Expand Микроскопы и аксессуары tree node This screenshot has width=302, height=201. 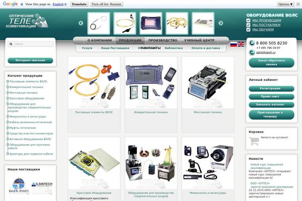[x=8, y=117]
